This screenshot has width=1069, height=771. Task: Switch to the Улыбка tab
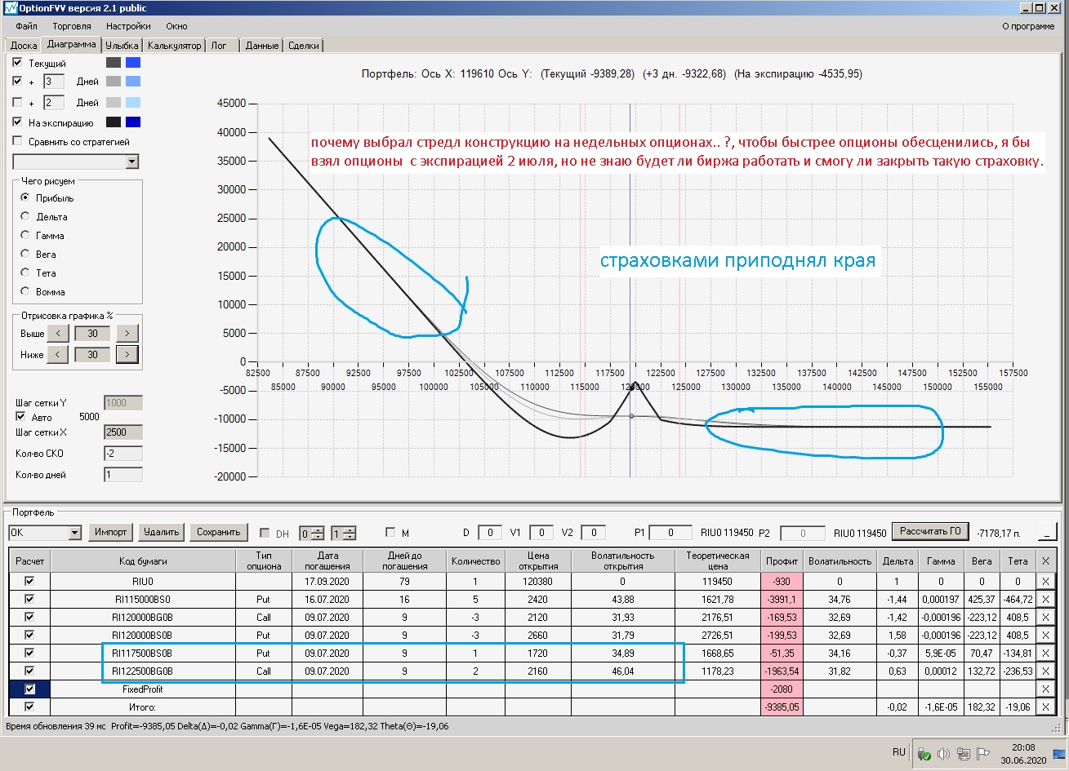[x=122, y=46]
